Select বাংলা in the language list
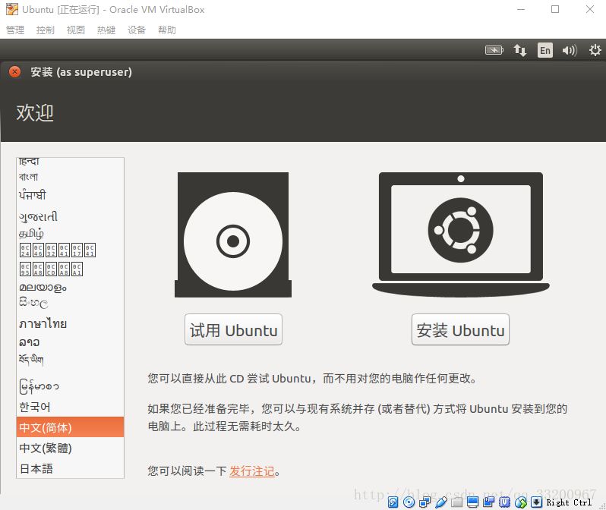Image resolution: width=606 pixels, height=510 pixels. [70, 177]
